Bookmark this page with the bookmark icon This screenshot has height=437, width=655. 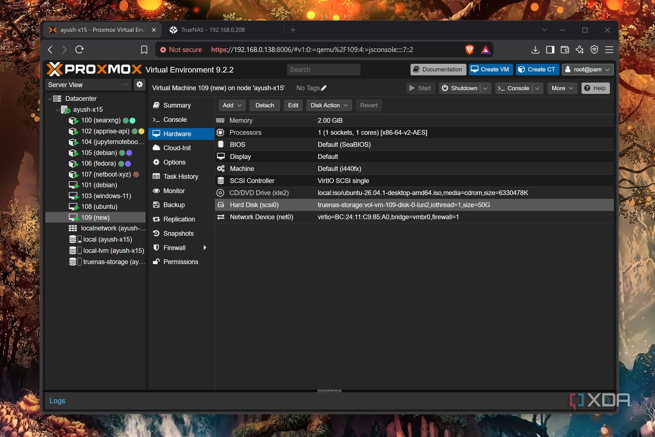click(x=144, y=50)
